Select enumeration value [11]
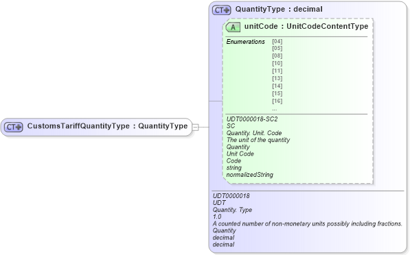Screen dimensions: 410x255 (x=277, y=71)
